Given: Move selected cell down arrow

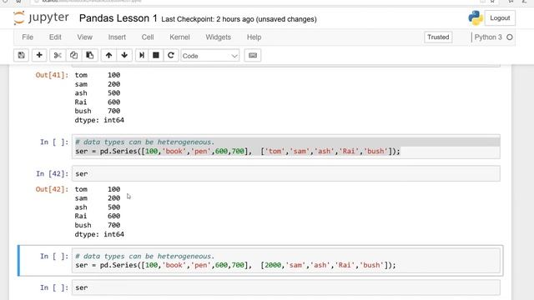Looking at the screenshot, I should pos(124,56).
